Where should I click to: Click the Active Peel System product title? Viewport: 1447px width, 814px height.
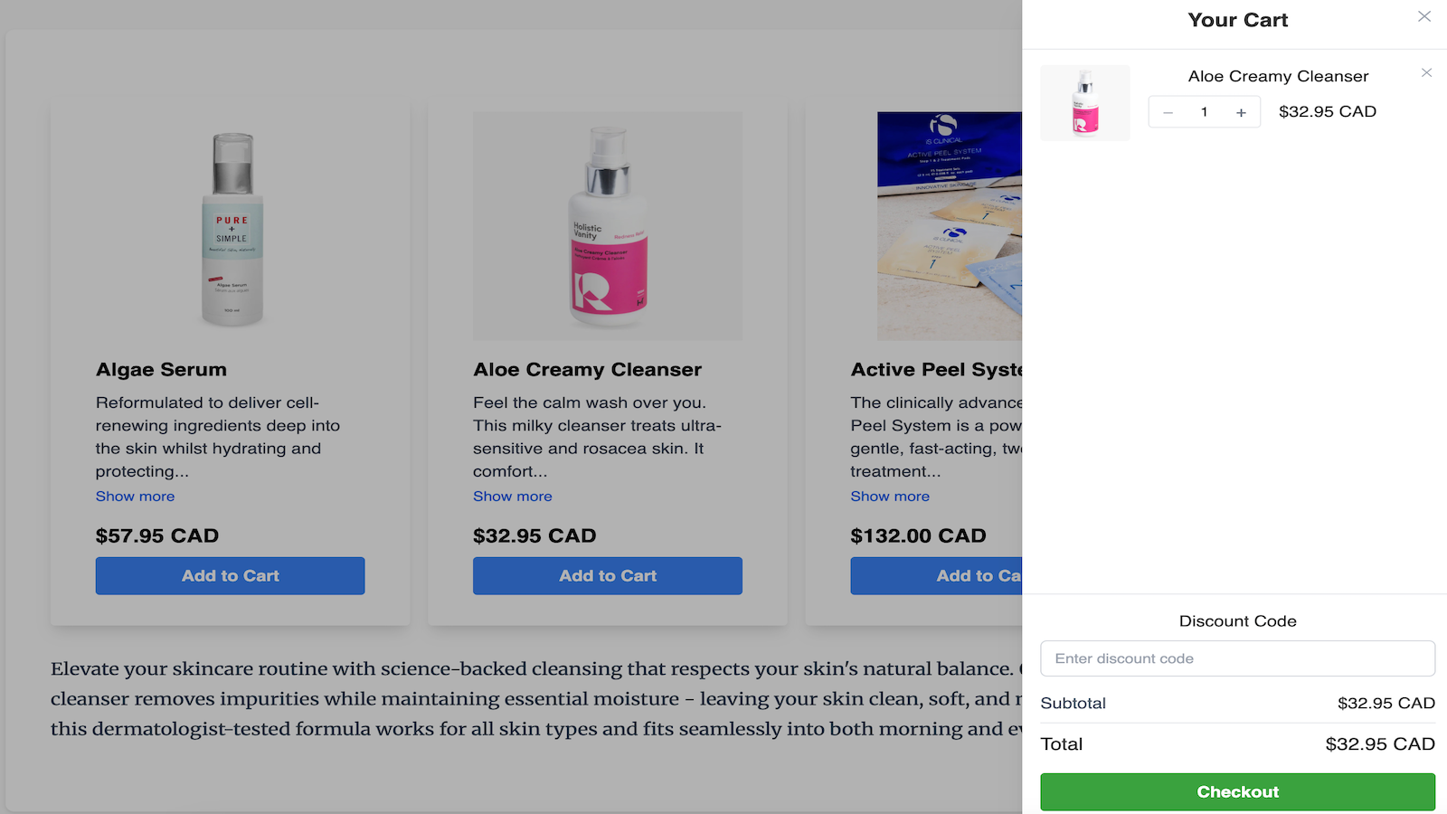[x=936, y=370]
